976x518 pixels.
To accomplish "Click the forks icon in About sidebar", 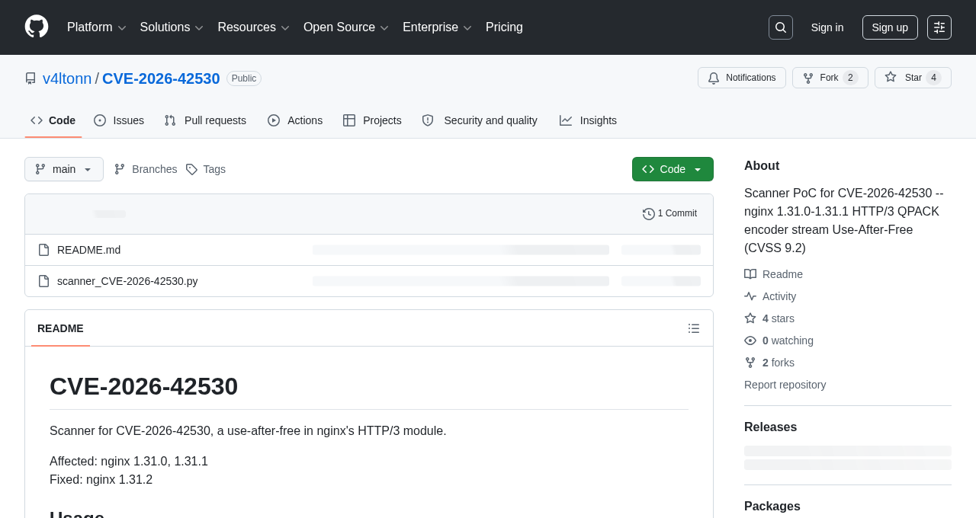I will pyautogui.click(x=750, y=363).
